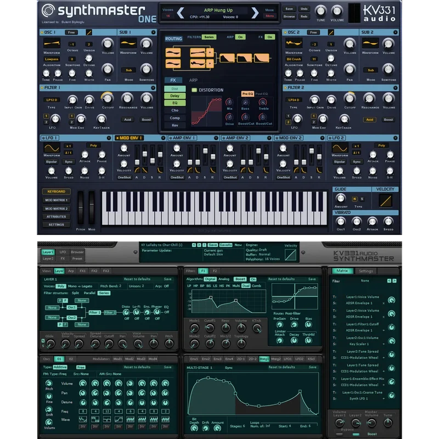Select LFO 2 sine waveform display
Image resolution: width=439 pixels, height=439 pixels.
point(340,148)
